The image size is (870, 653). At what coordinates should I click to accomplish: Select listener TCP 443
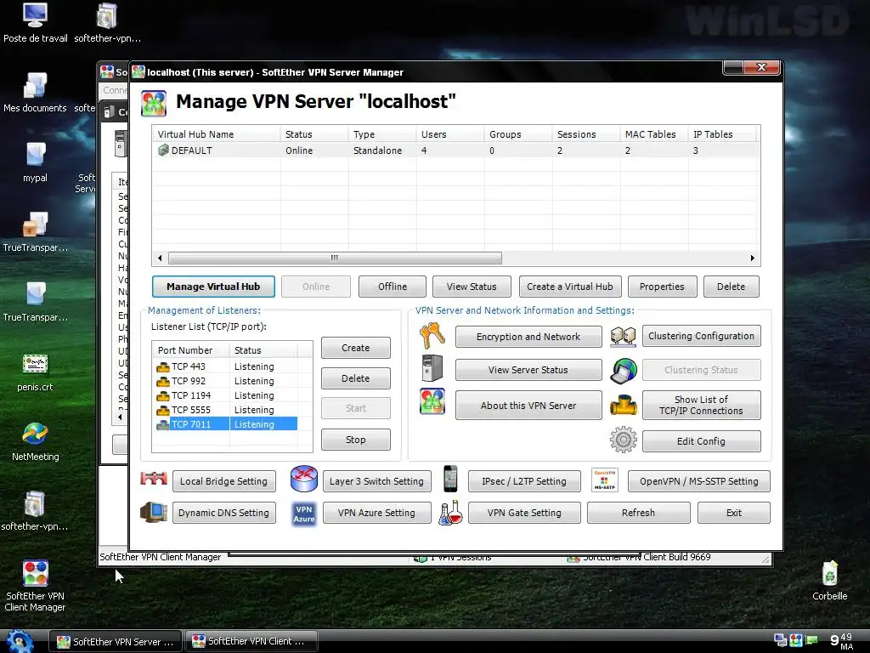(x=226, y=366)
